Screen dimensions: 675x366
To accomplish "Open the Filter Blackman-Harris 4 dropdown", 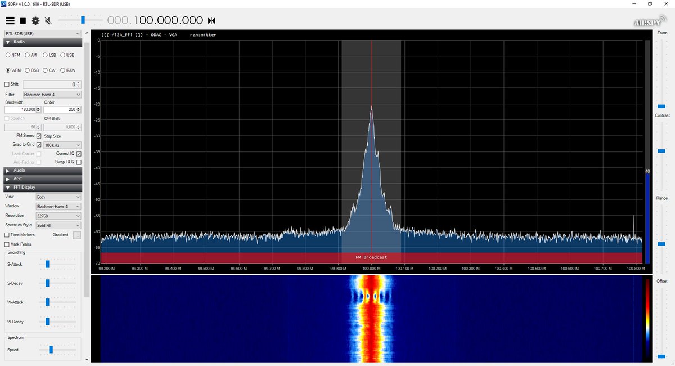I will pyautogui.click(x=52, y=95).
